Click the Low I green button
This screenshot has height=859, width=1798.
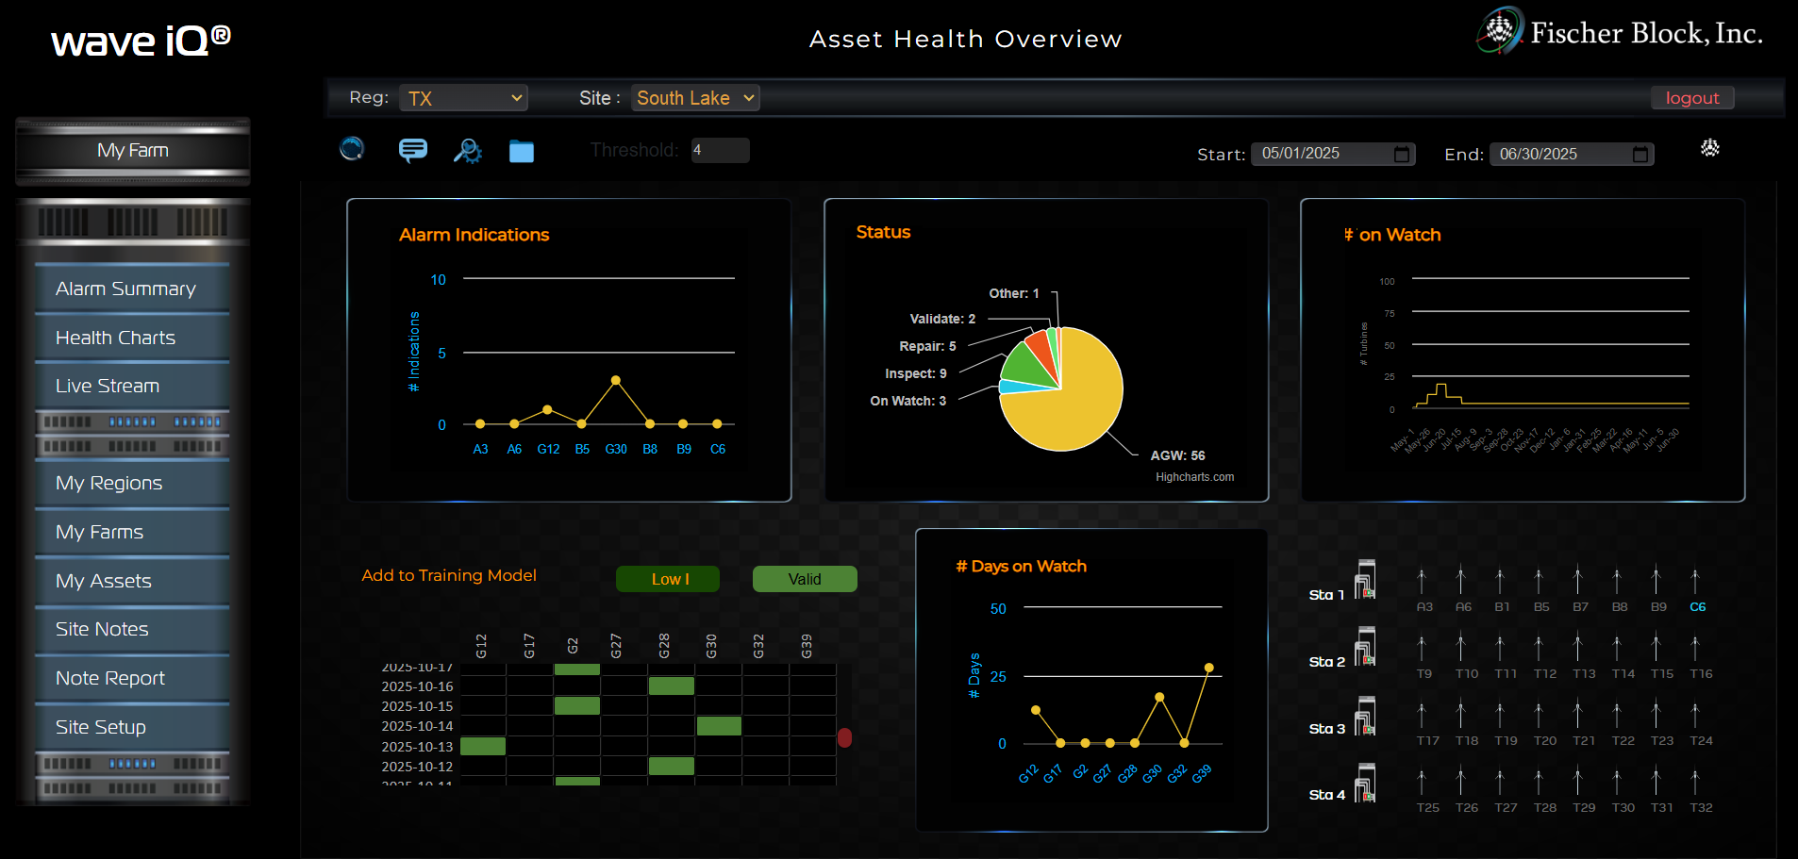(668, 579)
